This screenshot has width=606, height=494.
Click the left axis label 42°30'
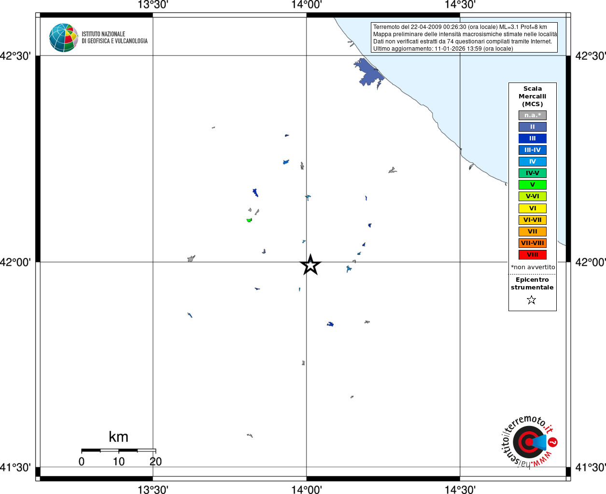coord(15,56)
